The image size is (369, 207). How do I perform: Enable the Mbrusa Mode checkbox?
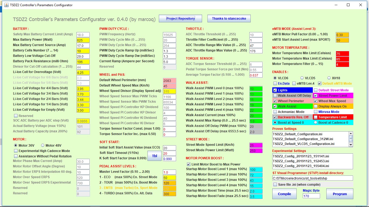tap(316, 112)
